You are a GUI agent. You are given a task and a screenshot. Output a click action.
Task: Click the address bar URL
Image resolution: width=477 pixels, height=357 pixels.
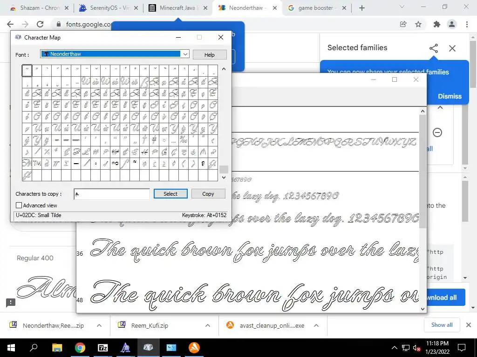click(x=88, y=24)
